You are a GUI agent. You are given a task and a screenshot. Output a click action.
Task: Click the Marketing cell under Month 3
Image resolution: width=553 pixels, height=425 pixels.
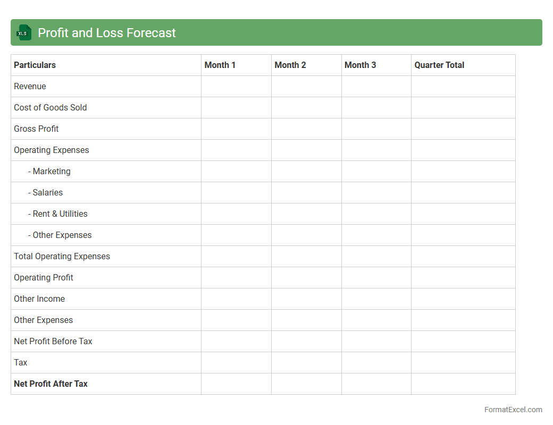376,171
